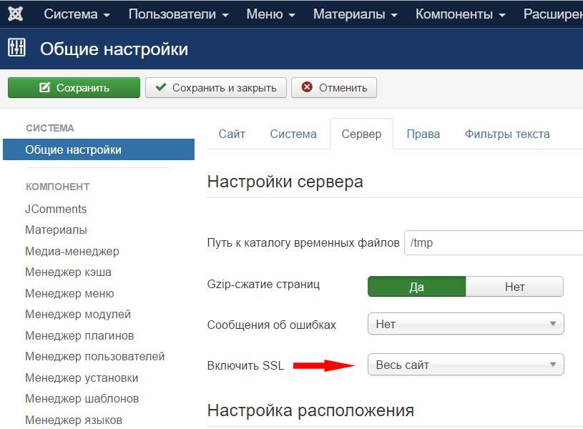
Task: Click the Joomla logo icon
Action: point(16,14)
